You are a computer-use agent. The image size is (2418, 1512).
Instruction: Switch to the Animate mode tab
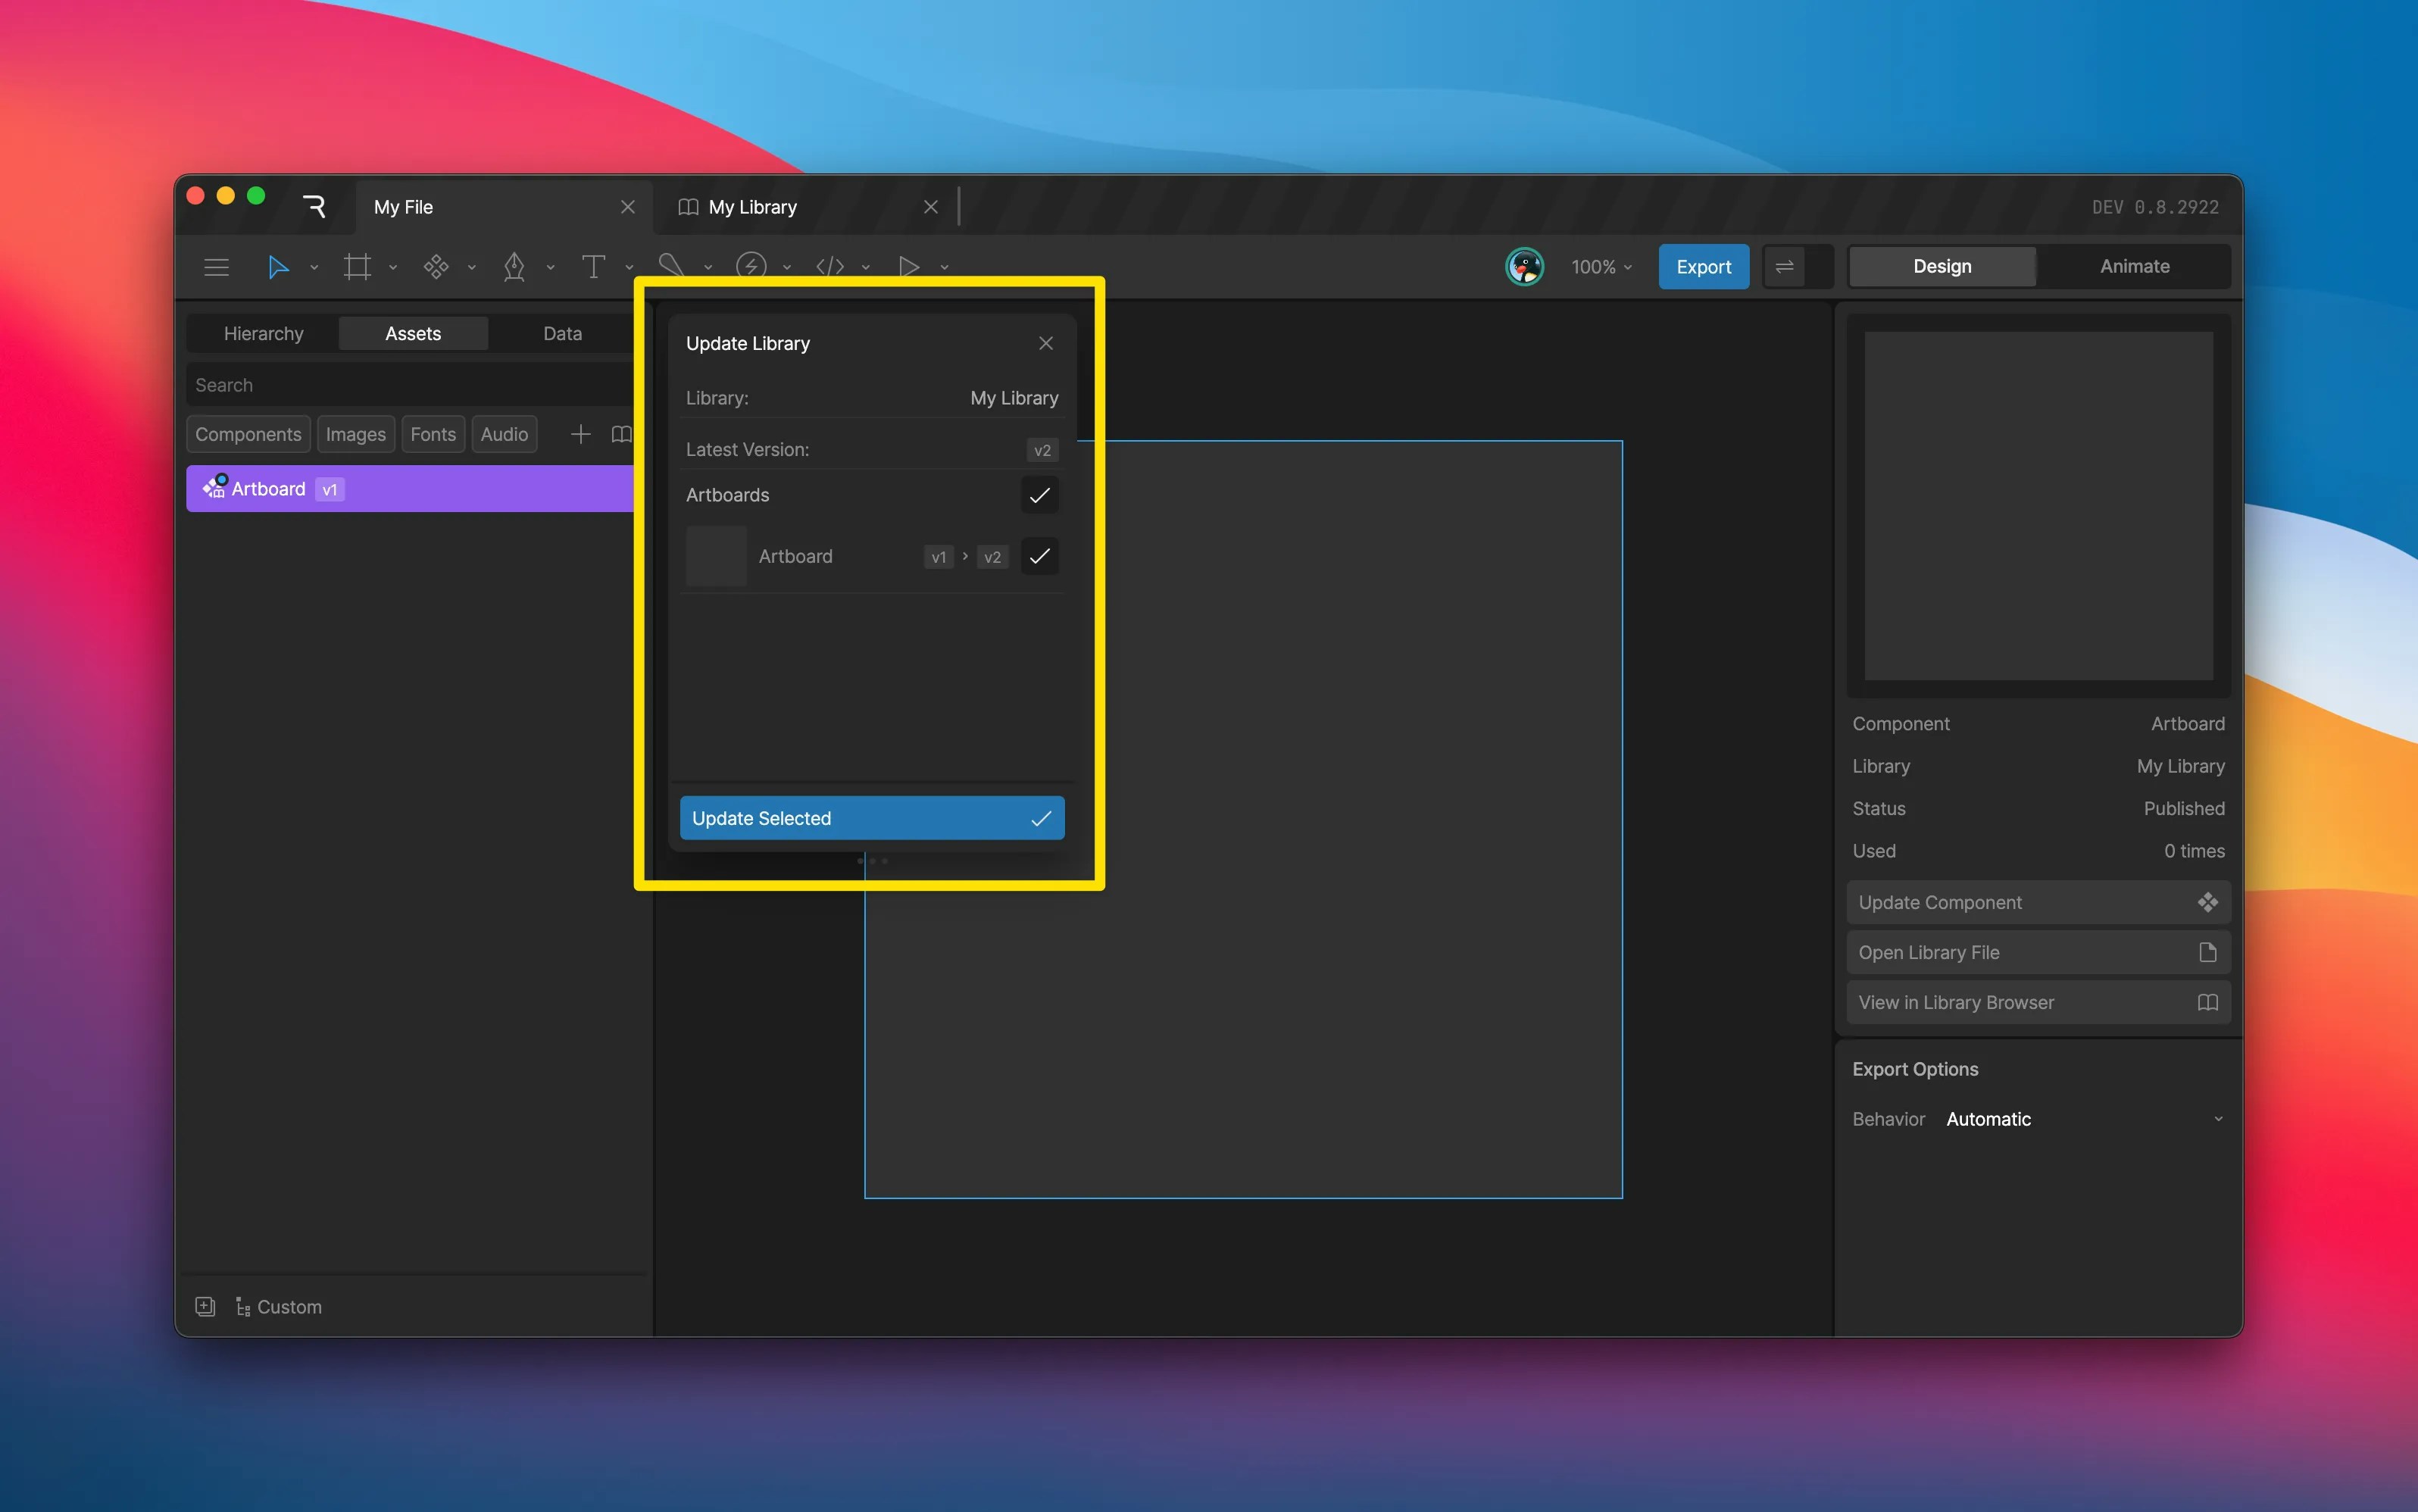[2134, 266]
